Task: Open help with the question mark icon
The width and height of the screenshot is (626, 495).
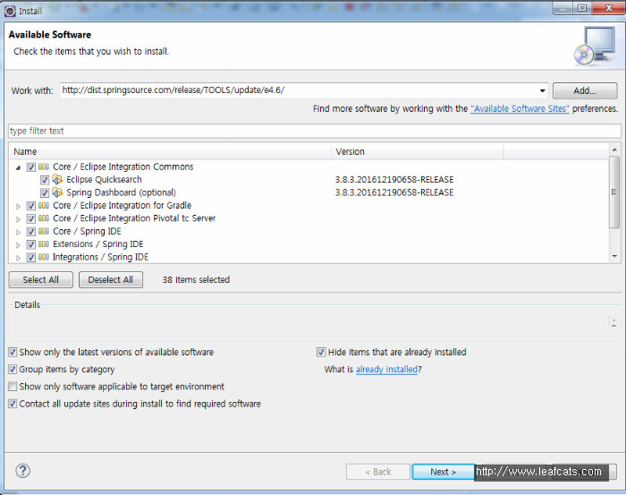Action: [22, 471]
